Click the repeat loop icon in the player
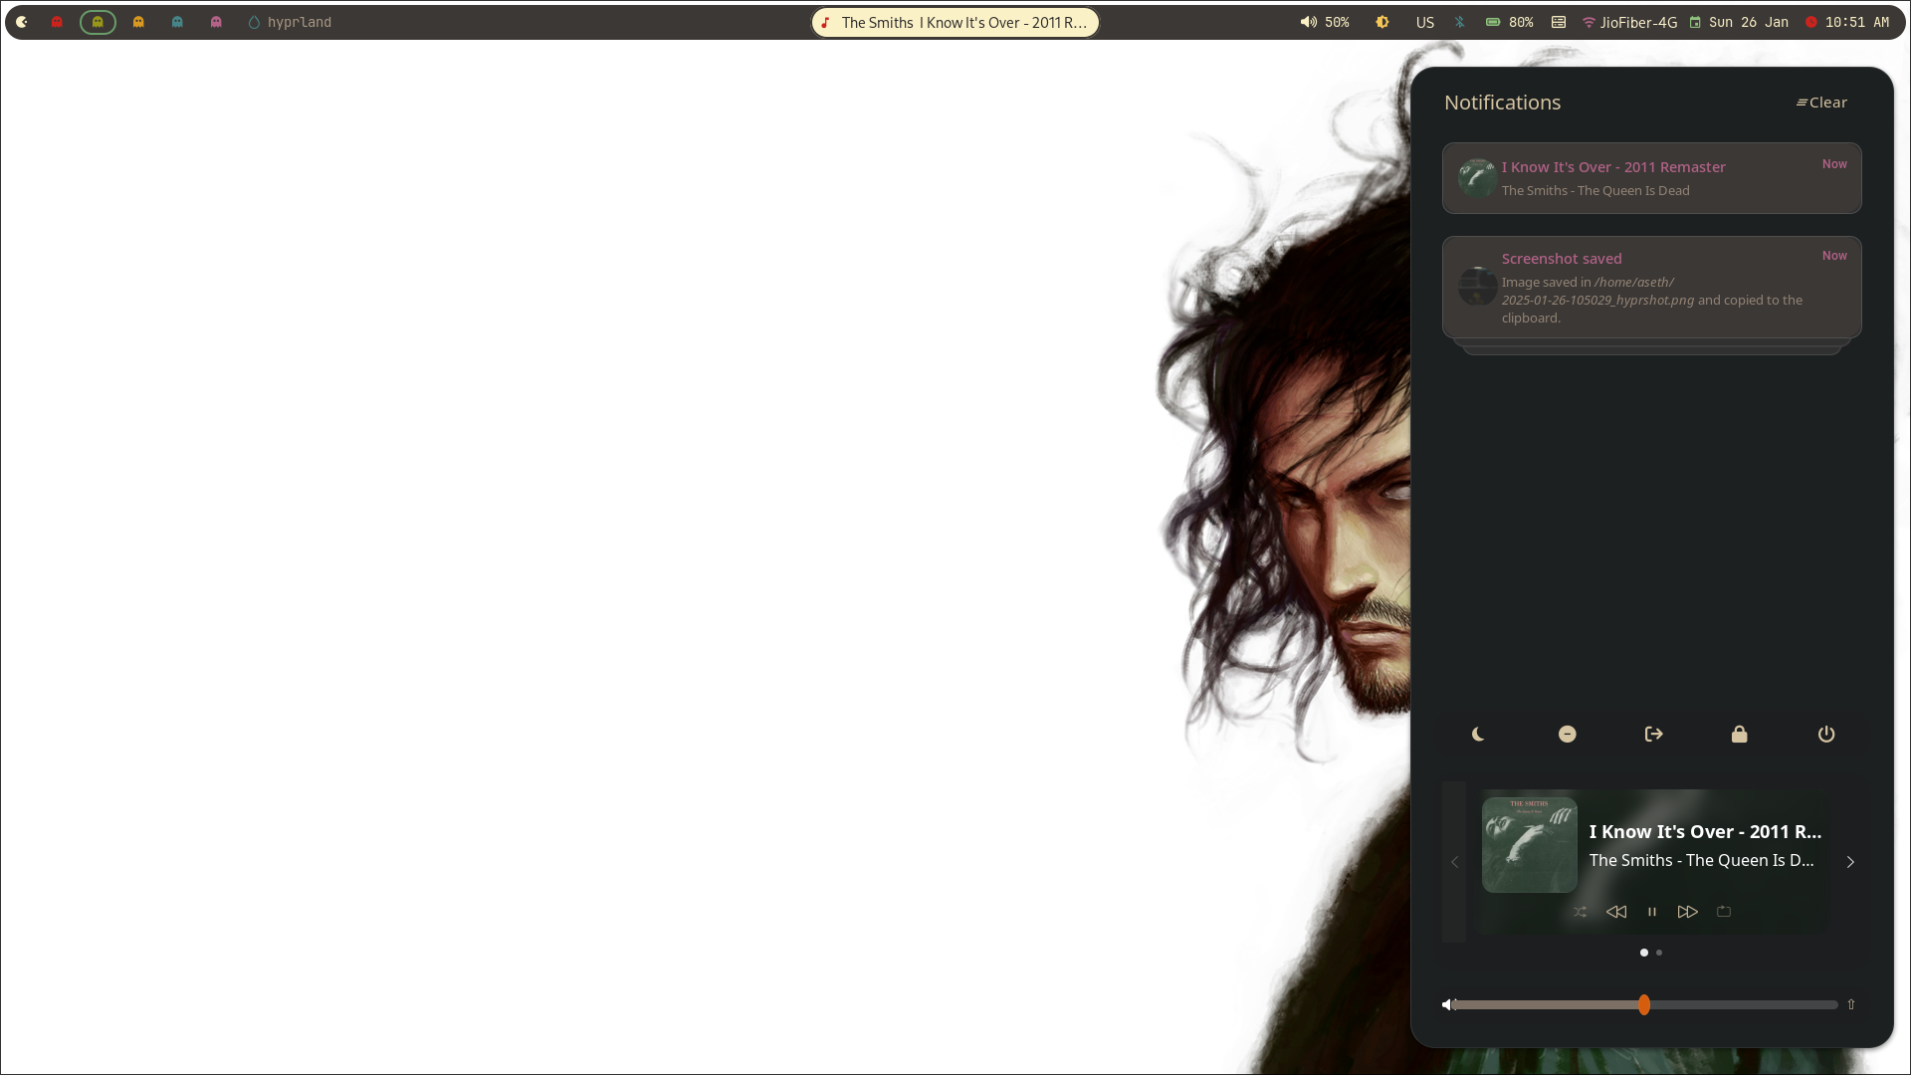 (x=1724, y=912)
